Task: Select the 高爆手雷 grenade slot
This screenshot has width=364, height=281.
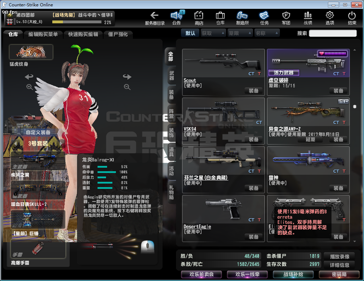Action: pyautogui.click(x=38, y=249)
